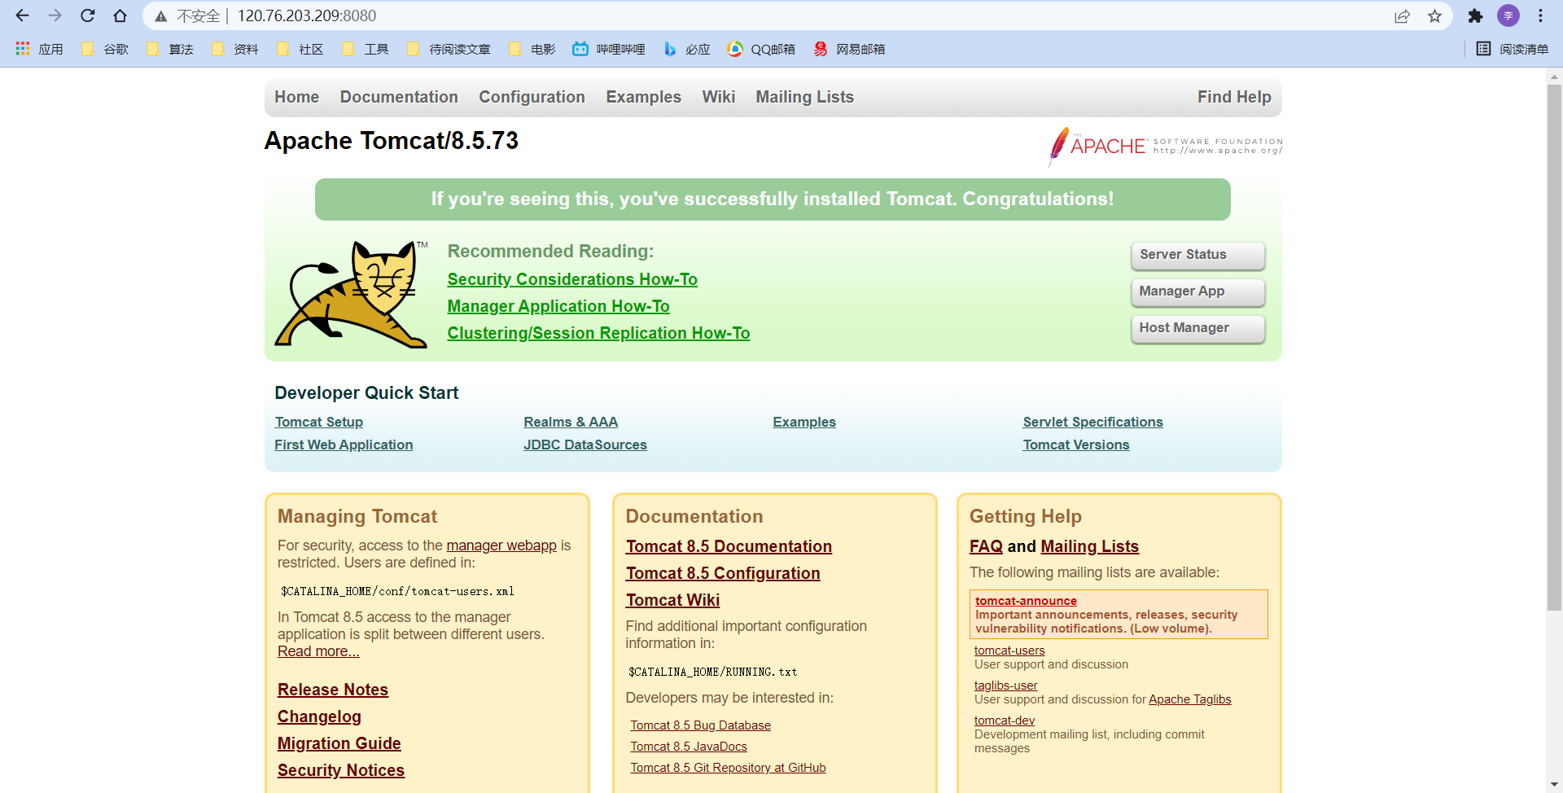The image size is (1563, 793).
Task: Open Tomcat 8.5 Configuration link
Action: (723, 573)
